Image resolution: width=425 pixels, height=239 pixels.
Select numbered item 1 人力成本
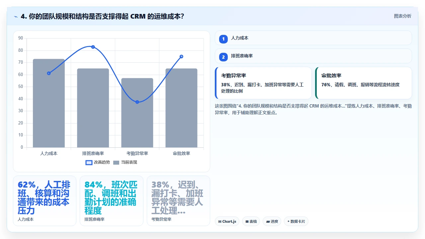coord(313,38)
